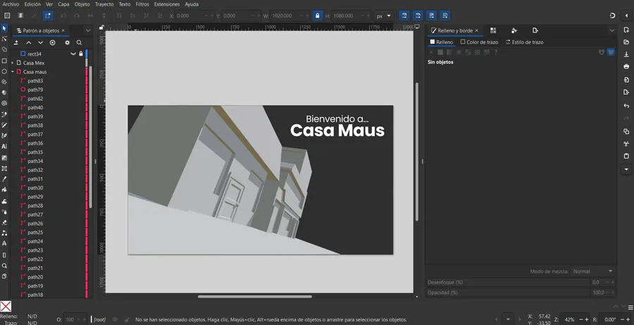
Task: Toggle visibility eye of rect34
Action: tap(73, 54)
